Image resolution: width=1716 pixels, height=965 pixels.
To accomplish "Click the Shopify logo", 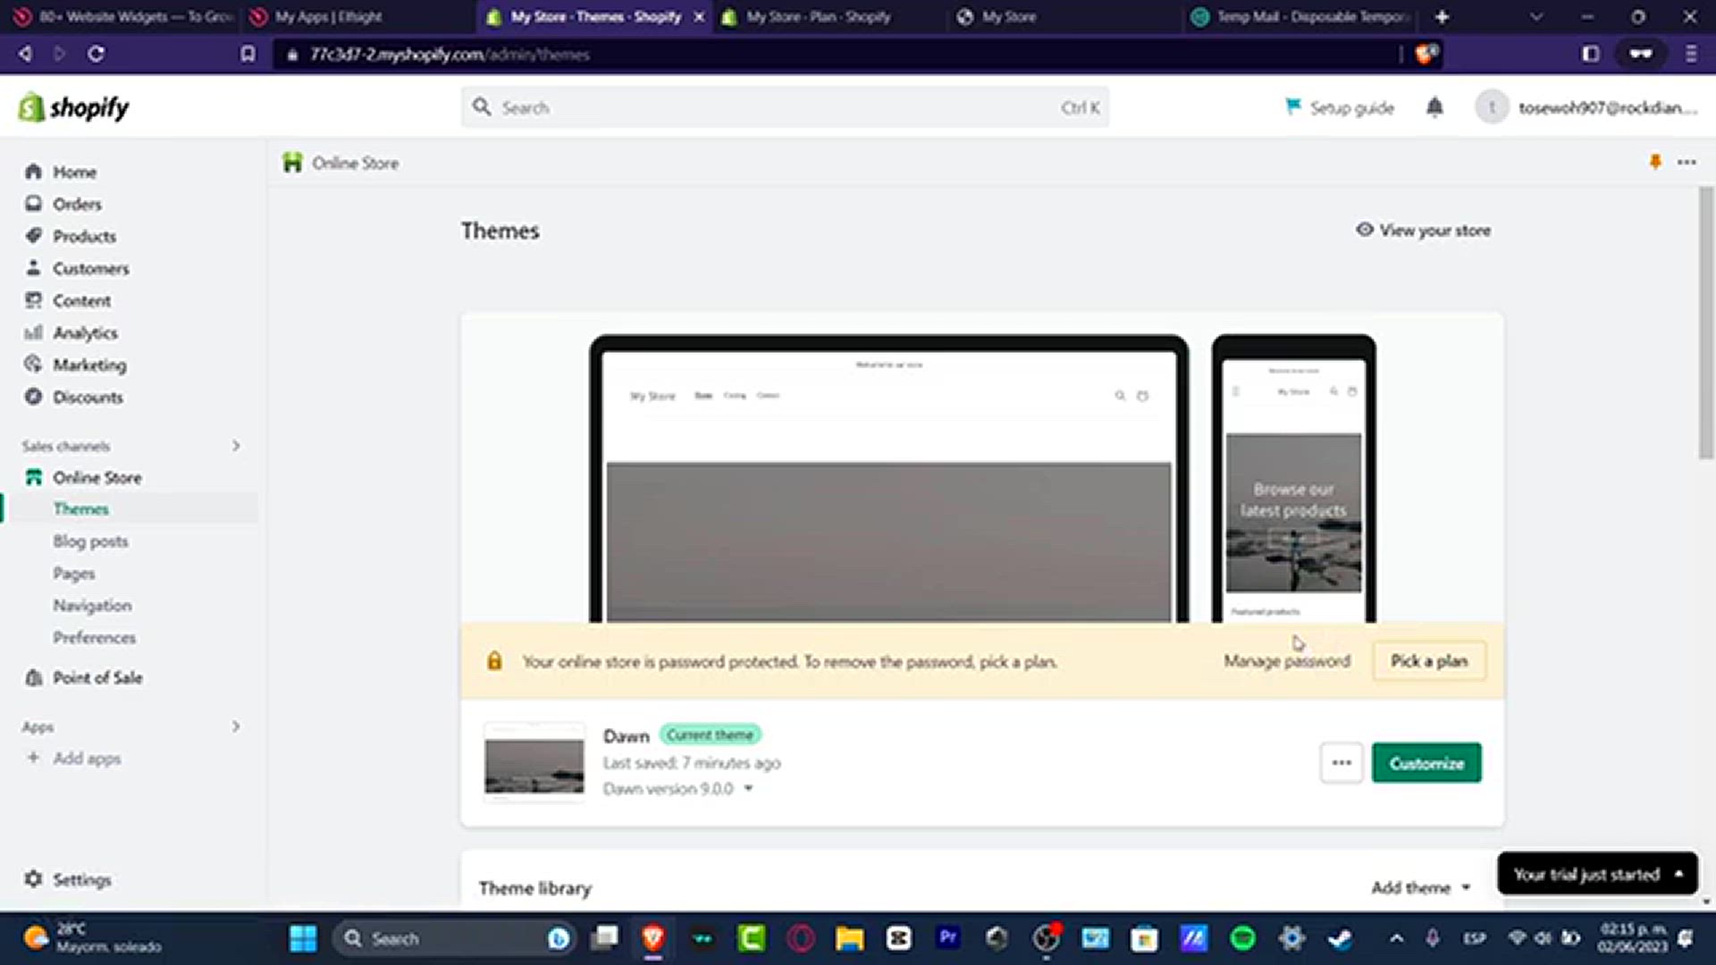I will tap(73, 108).
